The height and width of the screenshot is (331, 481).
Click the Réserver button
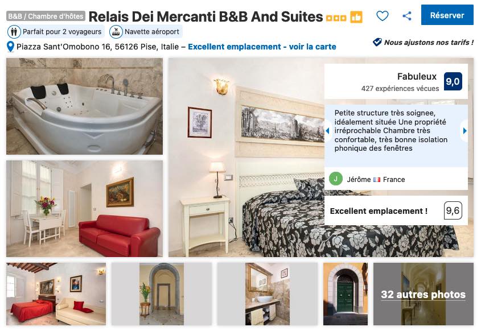pos(447,15)
